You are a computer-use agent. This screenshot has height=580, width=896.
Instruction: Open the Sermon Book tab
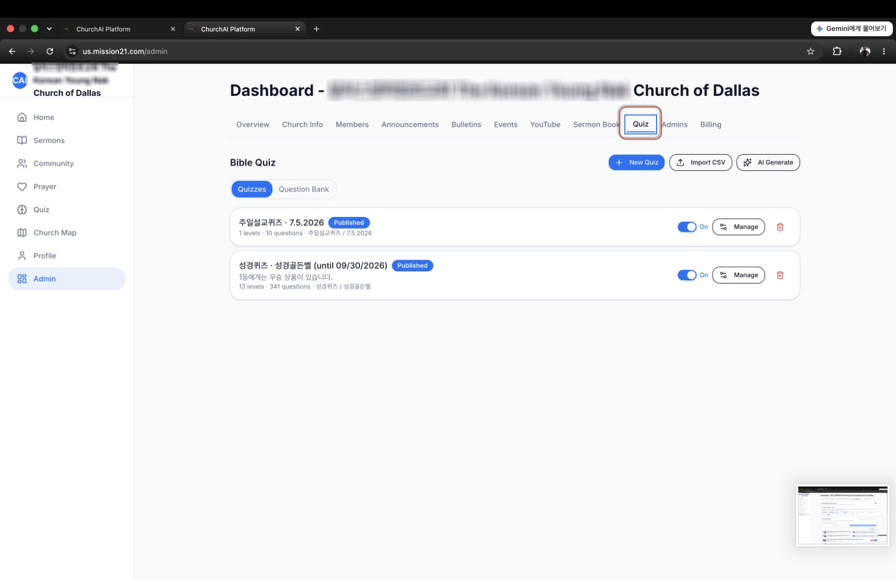pos(596,124)
